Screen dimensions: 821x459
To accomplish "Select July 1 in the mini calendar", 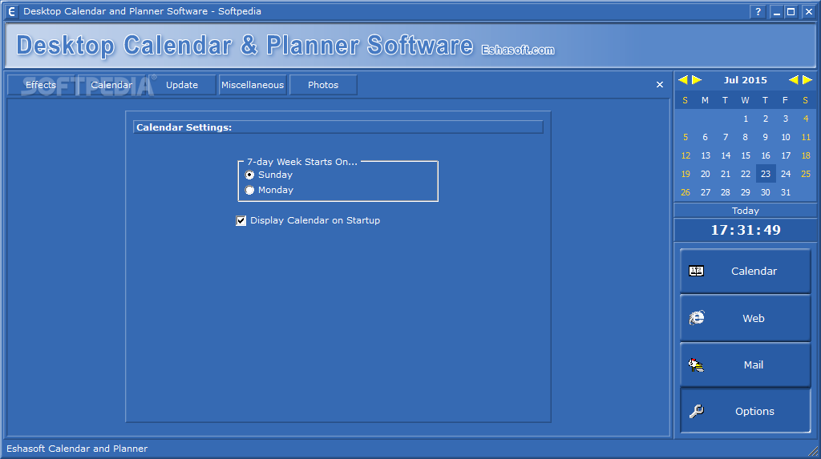I will pyautogui.click(x=746, y=119).
